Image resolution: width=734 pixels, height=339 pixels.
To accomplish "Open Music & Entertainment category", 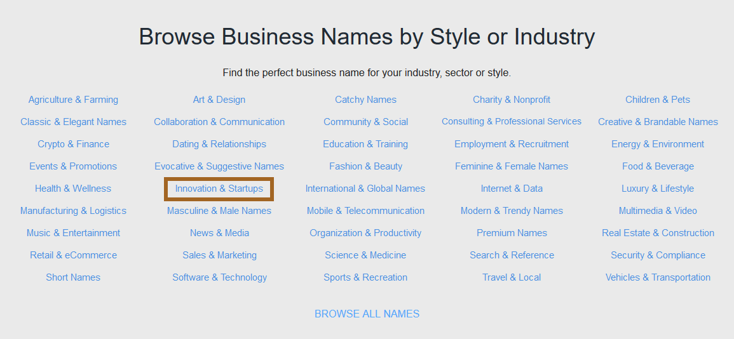I will pyautogui.click(x=73, y=233).
